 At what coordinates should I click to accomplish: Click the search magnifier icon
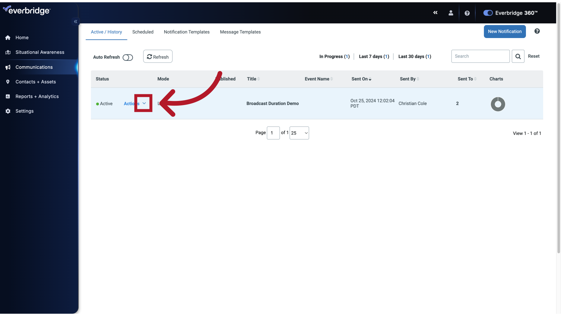[x=518, y=56]
